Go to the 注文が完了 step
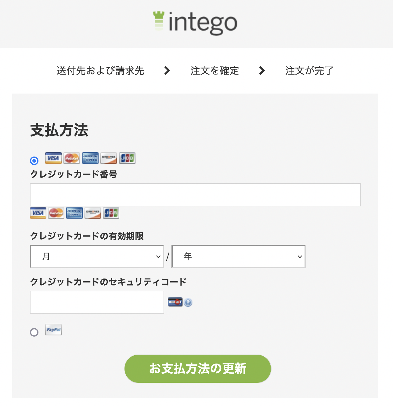 click(x=309, y=71)
